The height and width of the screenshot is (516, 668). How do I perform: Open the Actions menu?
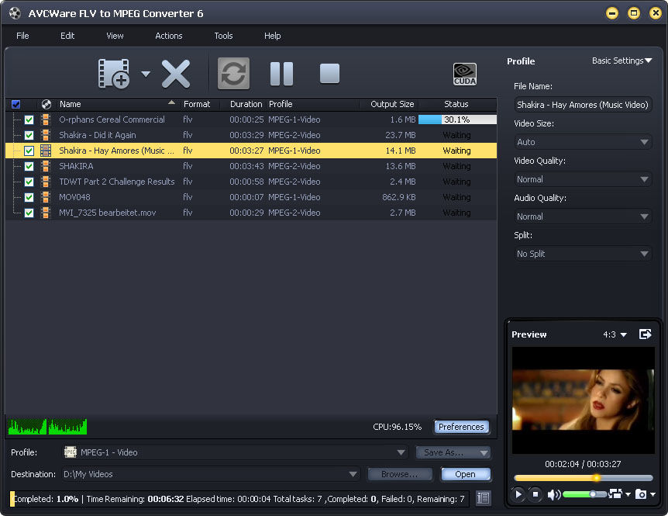(x=169, y=36)
